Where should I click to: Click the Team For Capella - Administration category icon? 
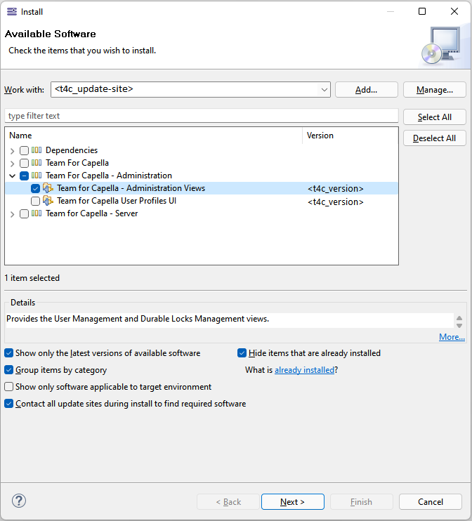[x=37, y=176]
